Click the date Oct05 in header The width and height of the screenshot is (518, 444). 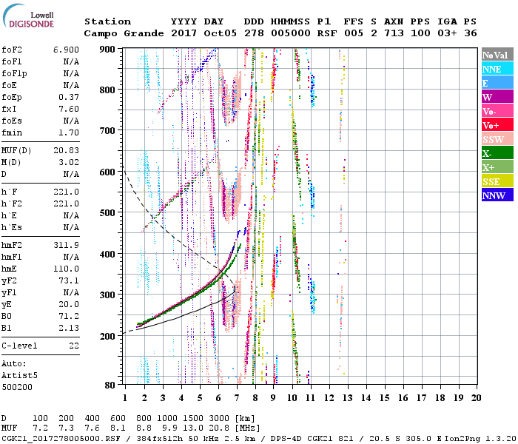(x=220, y=33)
